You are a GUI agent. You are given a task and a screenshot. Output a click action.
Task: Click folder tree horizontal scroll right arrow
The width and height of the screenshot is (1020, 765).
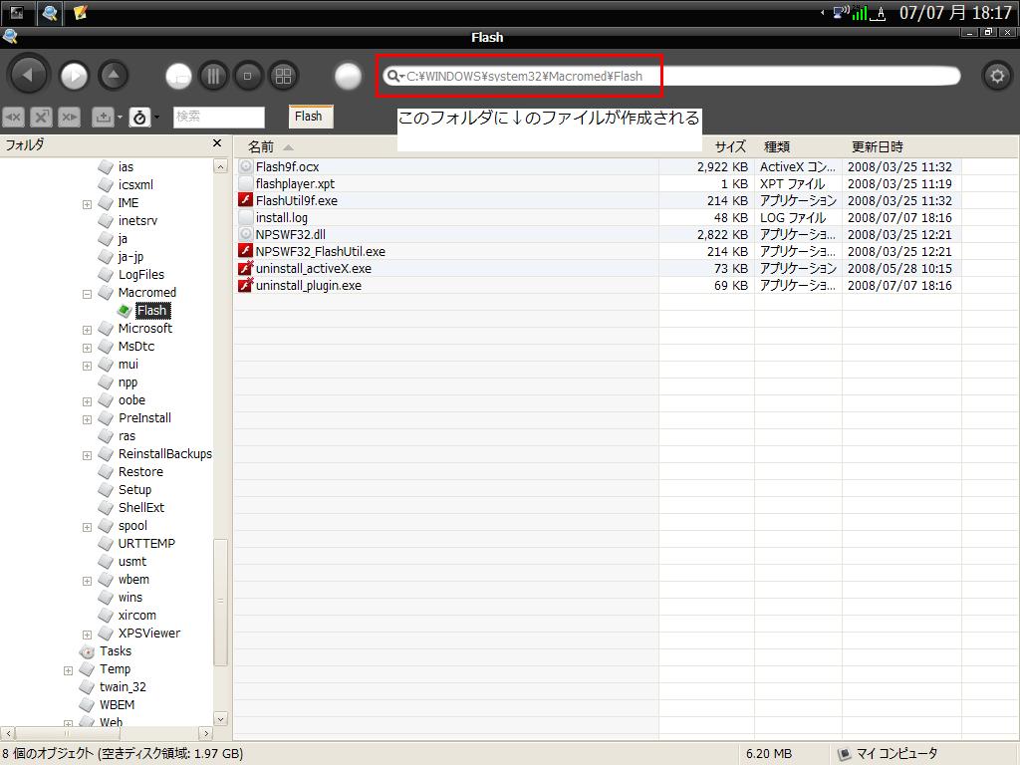[x=205, y=733]
